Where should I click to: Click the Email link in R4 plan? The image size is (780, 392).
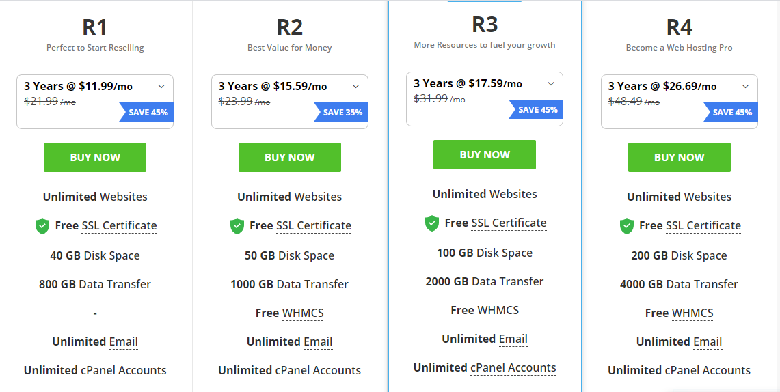coord(708,342)
